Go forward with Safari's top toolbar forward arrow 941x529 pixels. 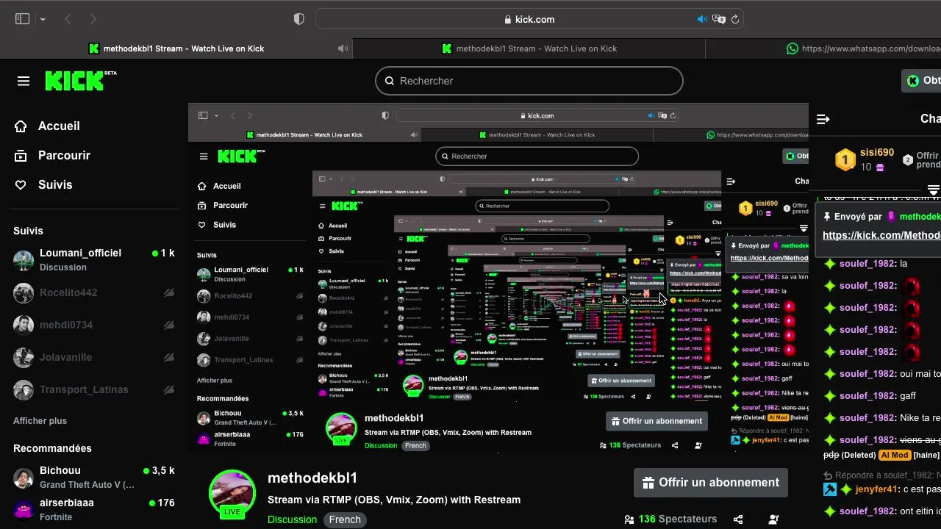[93, 19]
